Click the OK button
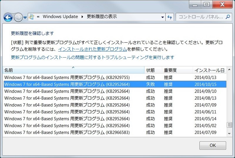The image size is (235, 158). tap(213, 145)
